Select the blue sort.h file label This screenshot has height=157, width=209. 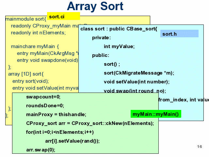[x=171, y=34]
